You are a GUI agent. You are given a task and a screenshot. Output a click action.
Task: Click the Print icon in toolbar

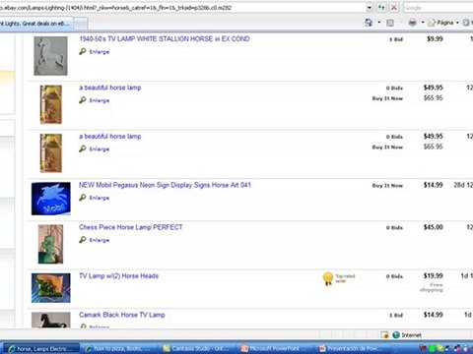413,23
